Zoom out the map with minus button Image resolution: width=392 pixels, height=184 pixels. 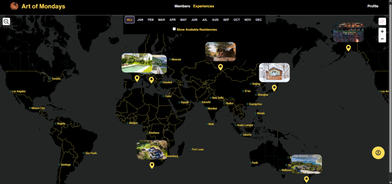(x=382, y=39)
